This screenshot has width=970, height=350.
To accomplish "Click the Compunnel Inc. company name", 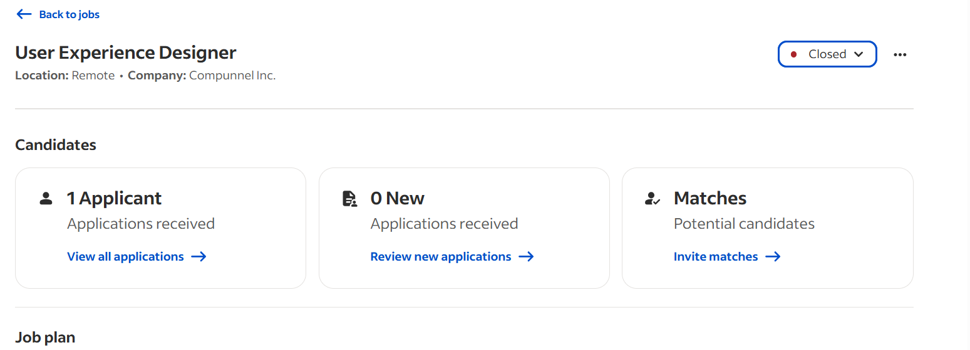I will tap(232, 76).
